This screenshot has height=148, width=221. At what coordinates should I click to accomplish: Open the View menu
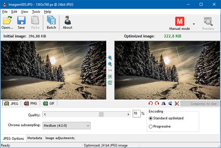pyautogui.click(x=24, y=12)
